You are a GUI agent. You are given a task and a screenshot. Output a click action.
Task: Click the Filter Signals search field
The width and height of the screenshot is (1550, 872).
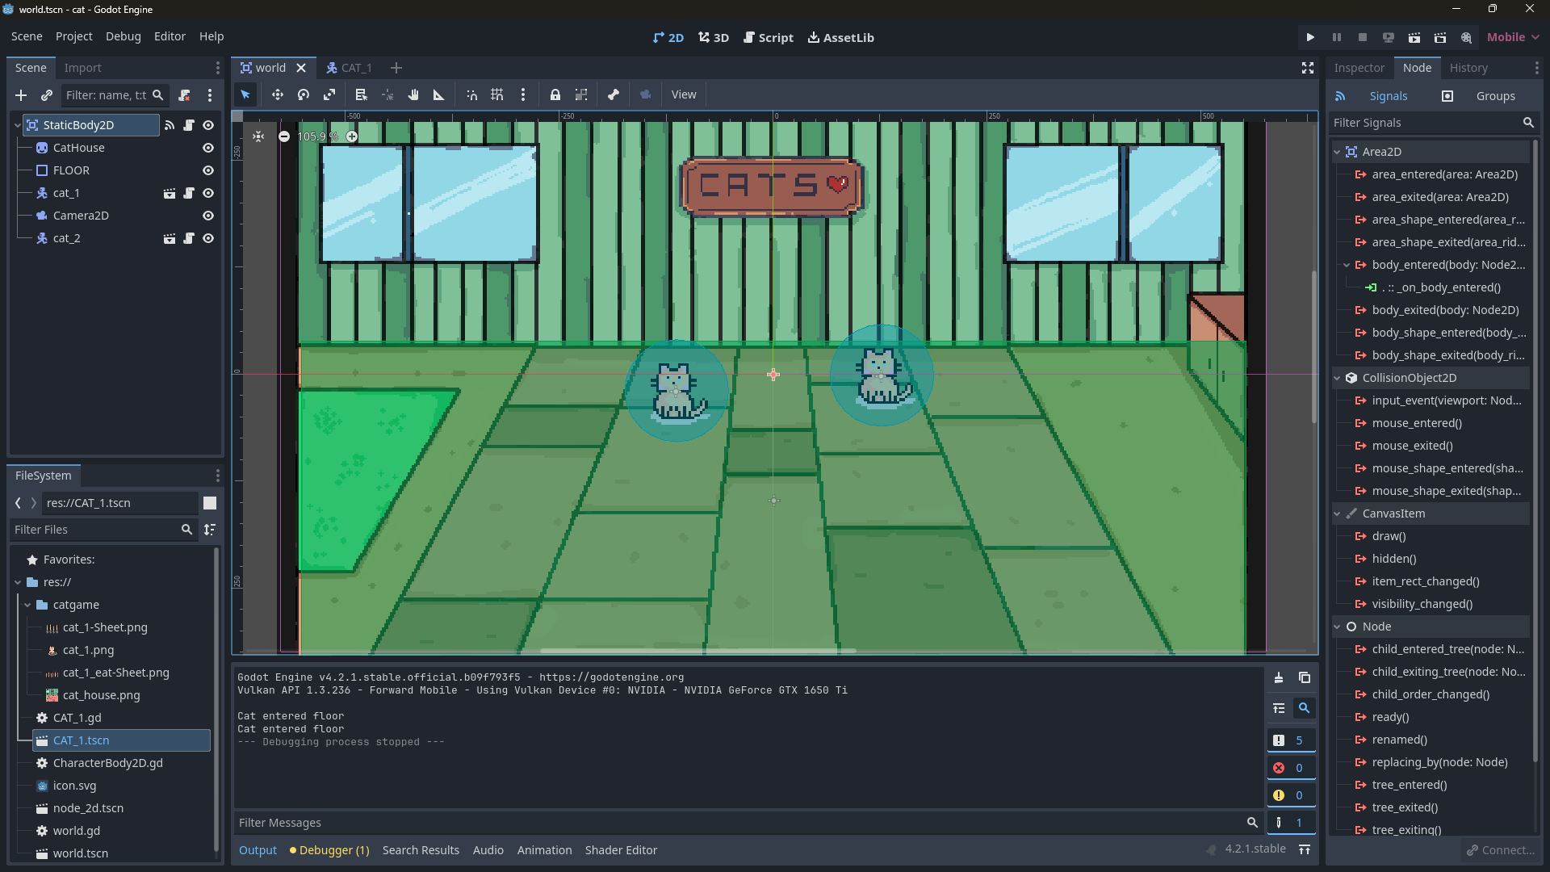pos(1425,123)
